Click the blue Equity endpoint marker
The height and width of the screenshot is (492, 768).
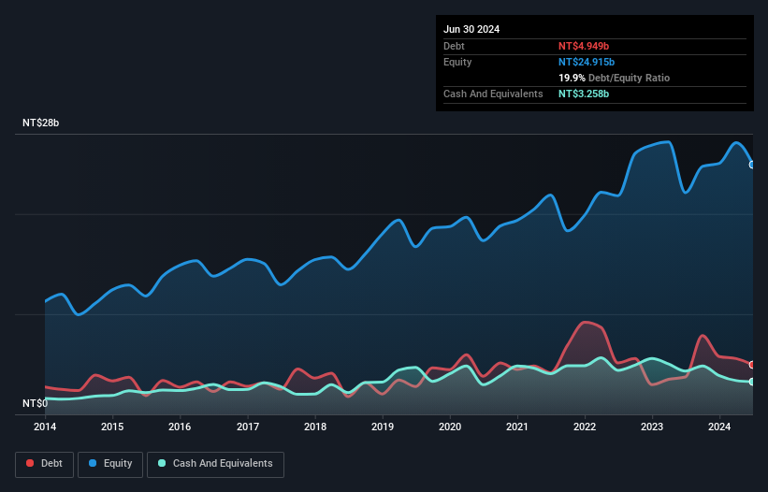pos(752,165)
